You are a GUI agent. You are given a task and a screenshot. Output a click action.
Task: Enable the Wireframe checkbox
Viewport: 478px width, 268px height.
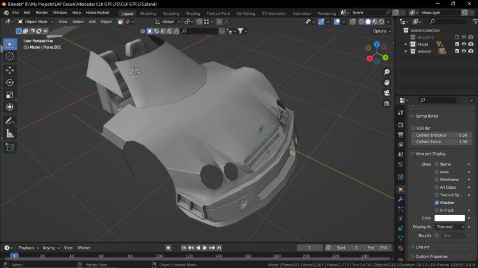click(x=436, y=180)
